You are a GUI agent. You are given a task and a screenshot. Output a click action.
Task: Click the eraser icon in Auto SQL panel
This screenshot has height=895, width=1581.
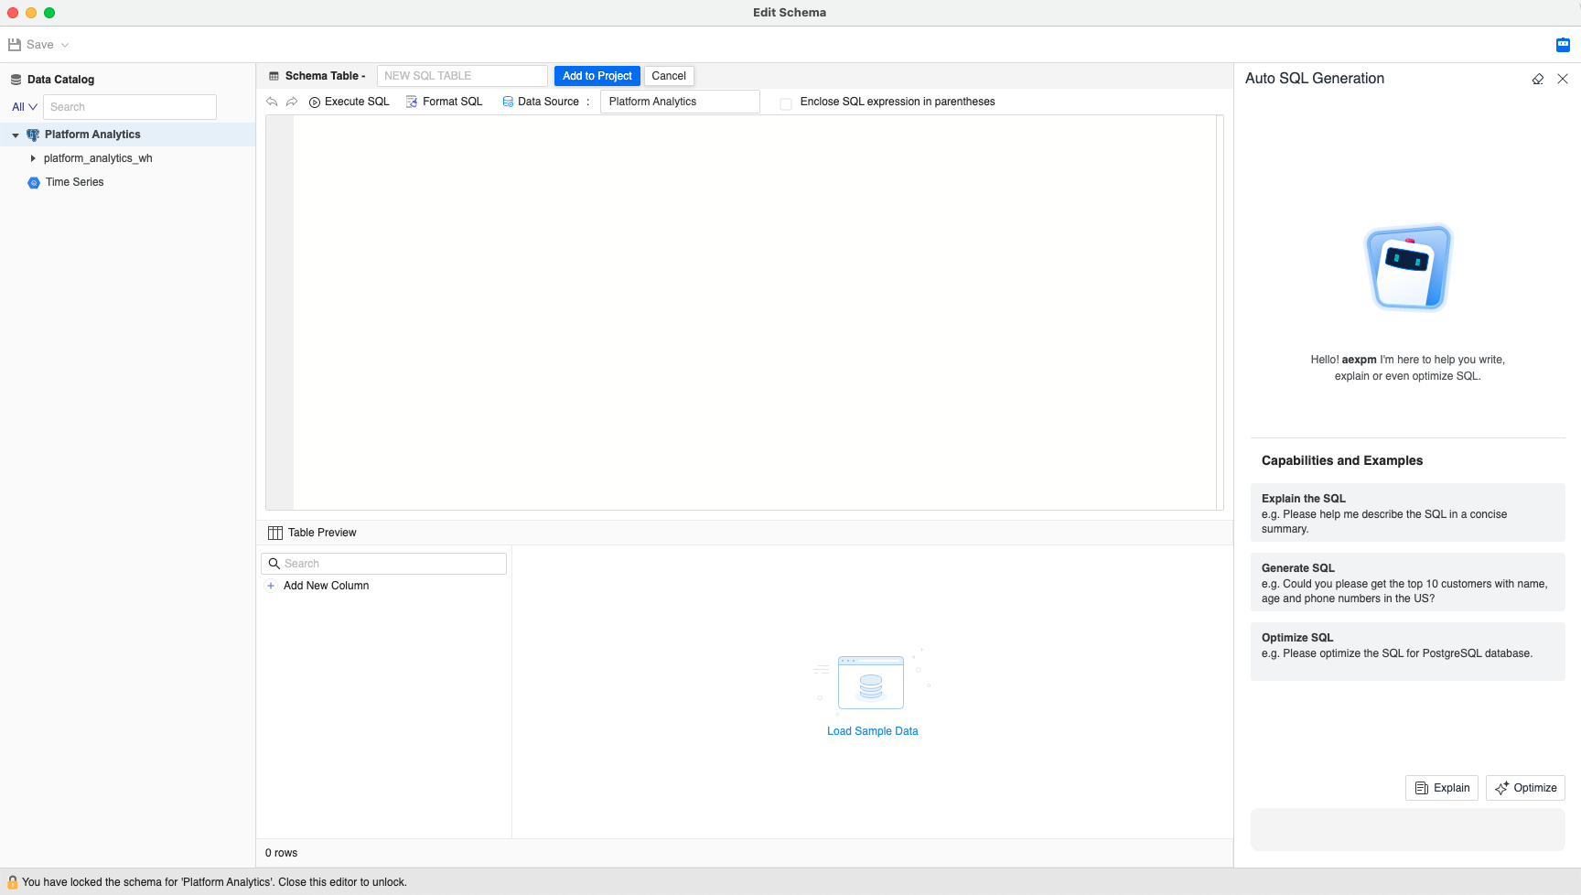[x=1538, y=80]
